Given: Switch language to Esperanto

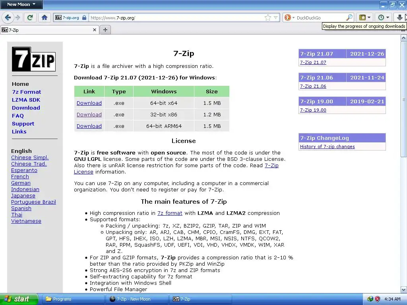Looking at the screenshot, I should point(24,170).
